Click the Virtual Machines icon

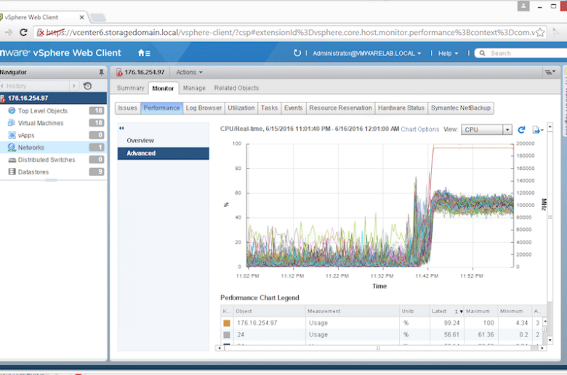[x=12, y=123]
